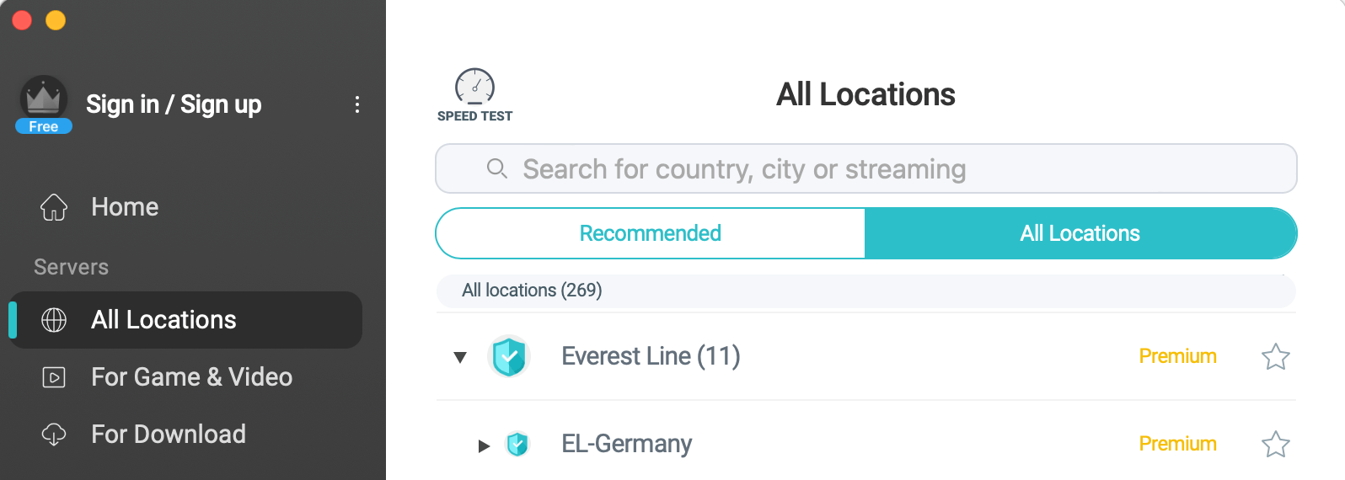Open the Speed Test gauge icon

click(x=474, y=87)
